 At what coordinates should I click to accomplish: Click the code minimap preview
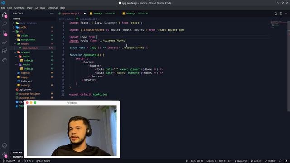click(278, 24)
